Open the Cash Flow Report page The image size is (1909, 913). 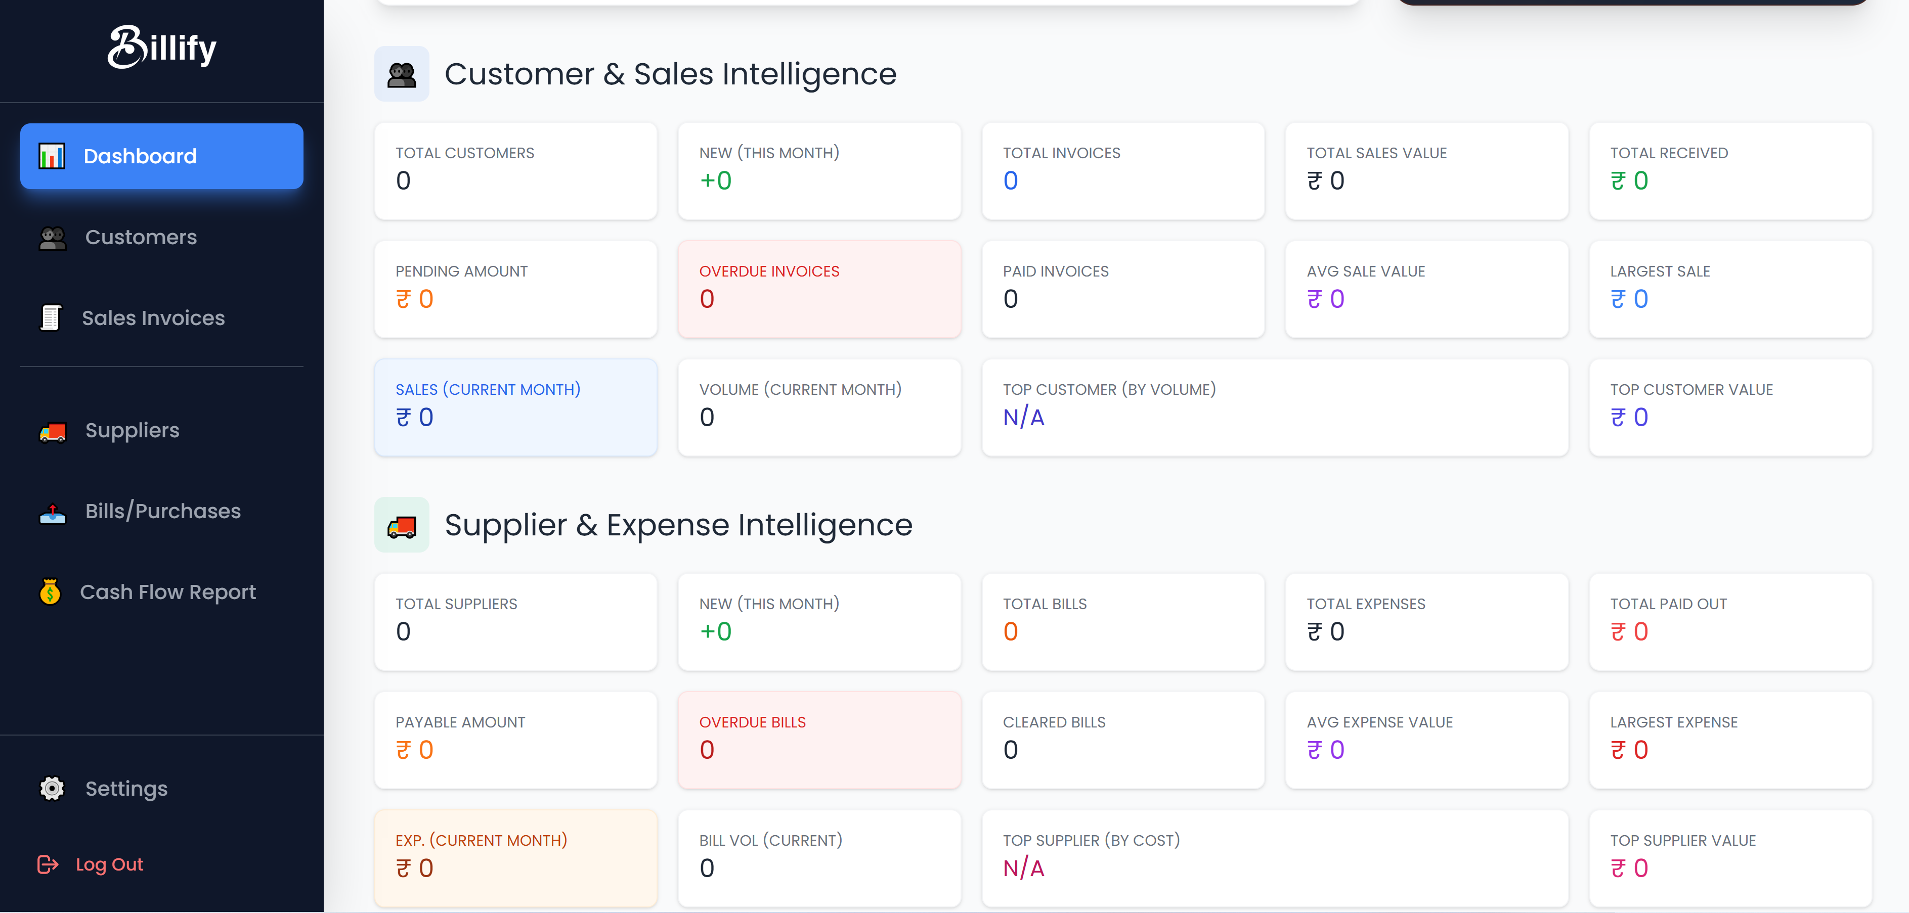(x=167, y=592)
